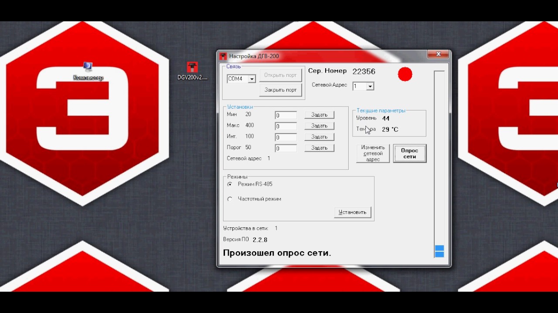The height and width of the screenshot is (313, 558).
Task: Click the Версия ПО 2.2.8 text
Action: pos(245,240)
